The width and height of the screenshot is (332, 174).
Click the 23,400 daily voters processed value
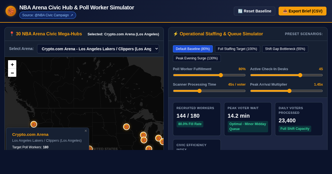tap(287, 120)
